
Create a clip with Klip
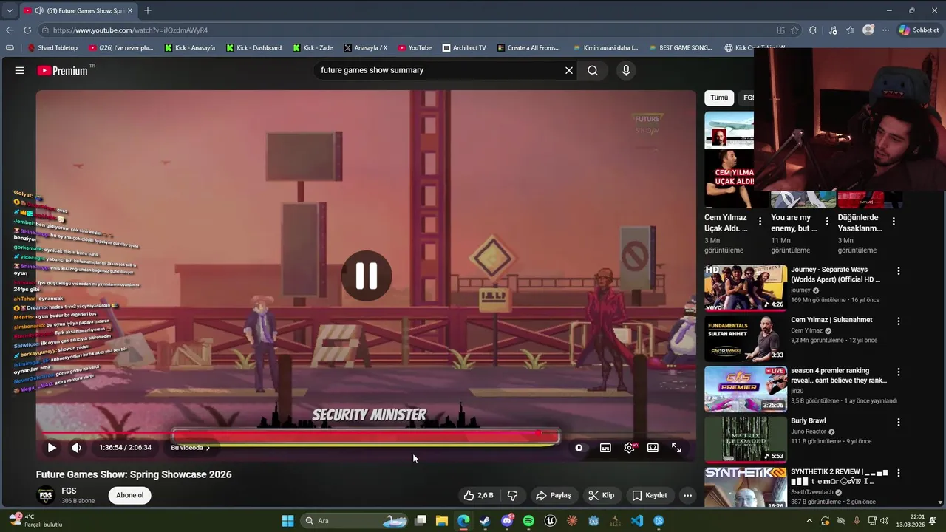pyautogui.click(x=601, y=495)
